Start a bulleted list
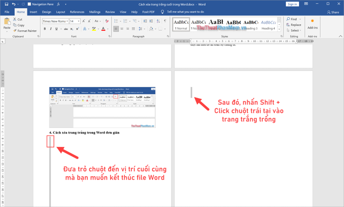The height and width of the screenshot is (207, 344). click(116, 21)
